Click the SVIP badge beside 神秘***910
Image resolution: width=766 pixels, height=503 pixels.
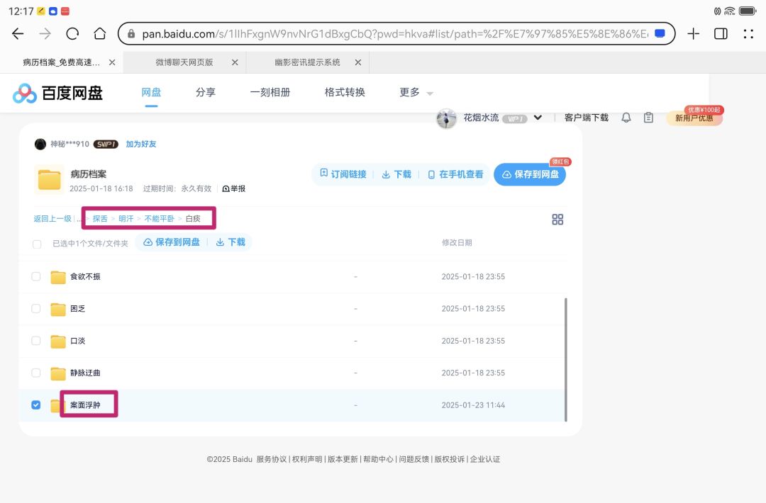[106, 144]
